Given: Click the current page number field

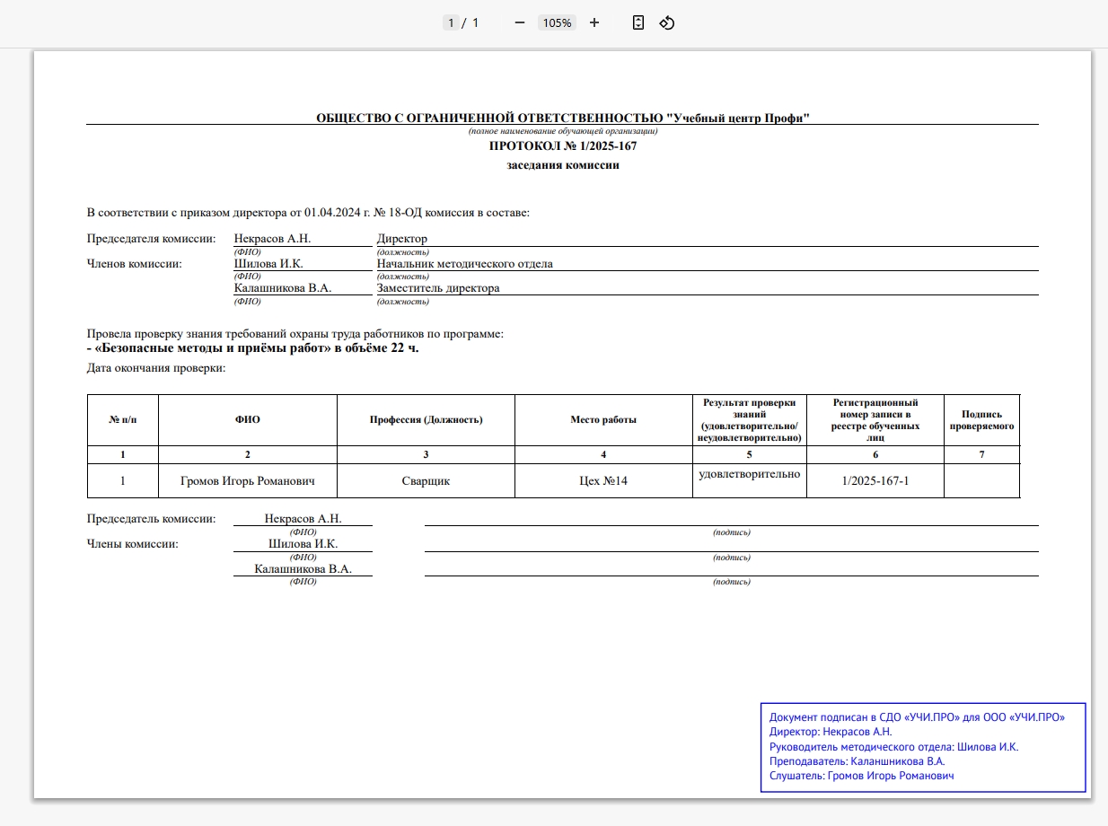Looking at the screenshot, I should coord(451,22).
